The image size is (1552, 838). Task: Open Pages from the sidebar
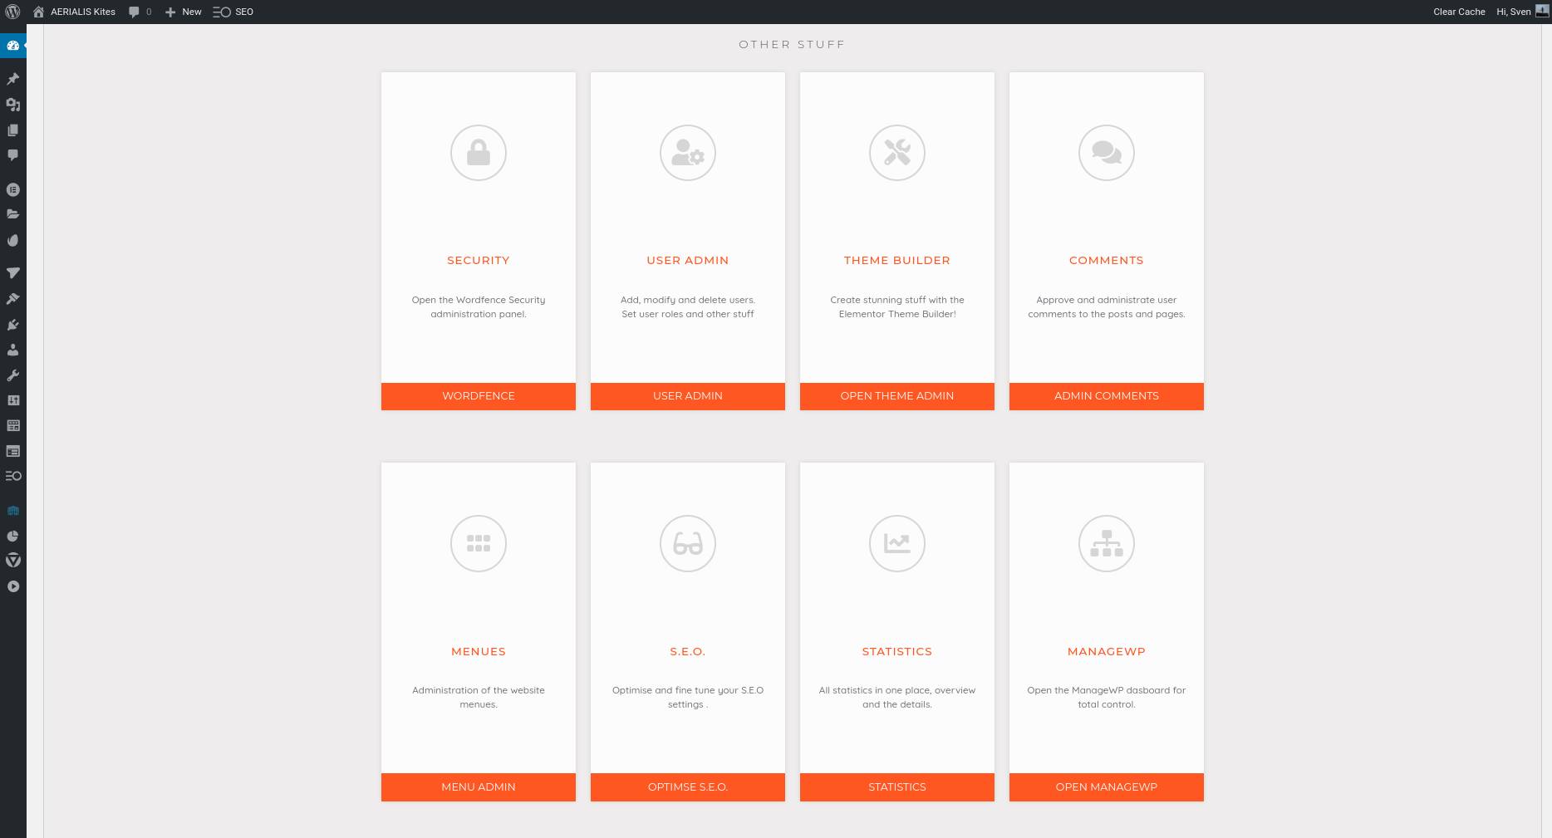point(13,130)
